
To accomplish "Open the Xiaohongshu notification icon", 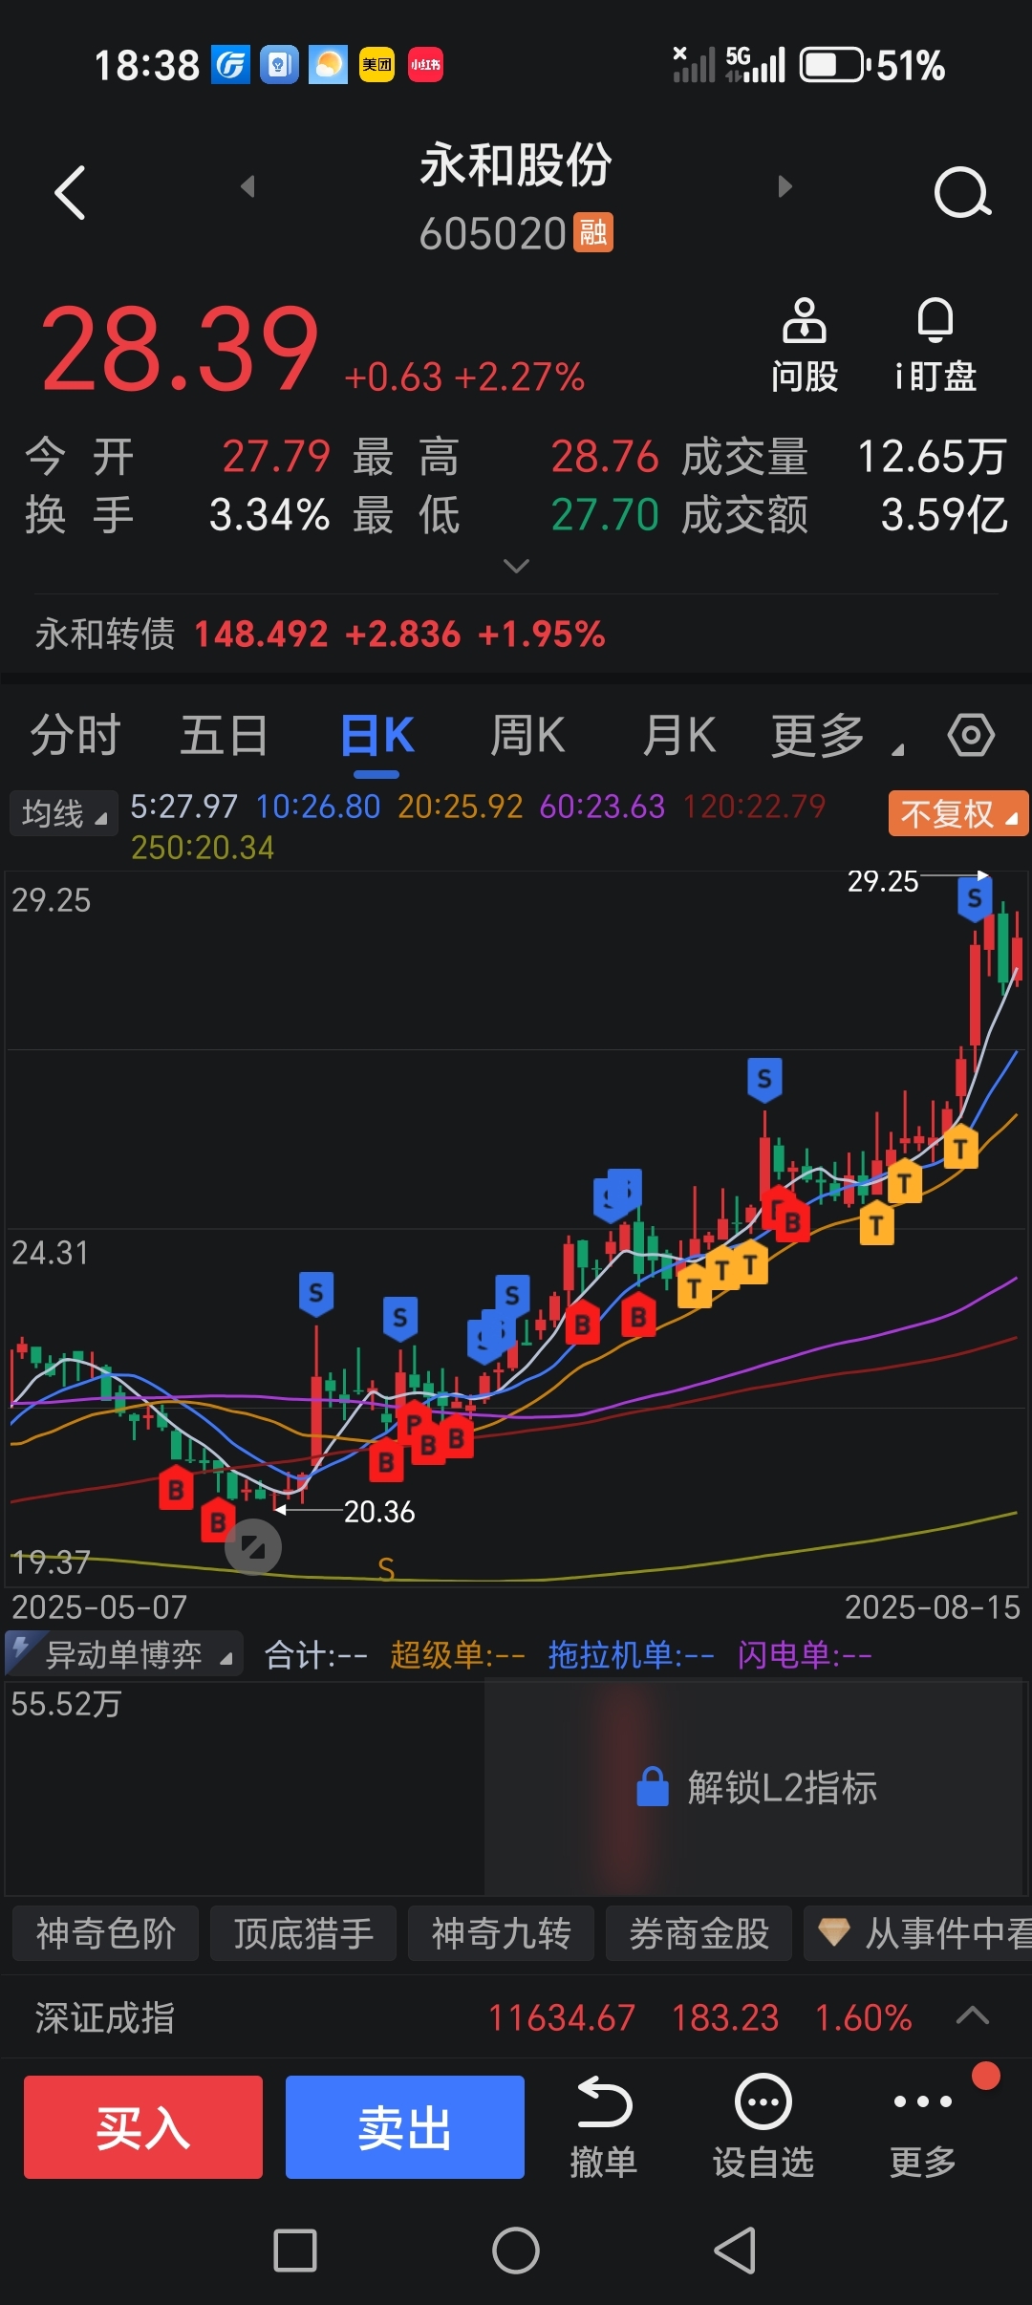I will pyautogui.click(x=425, y=65).
